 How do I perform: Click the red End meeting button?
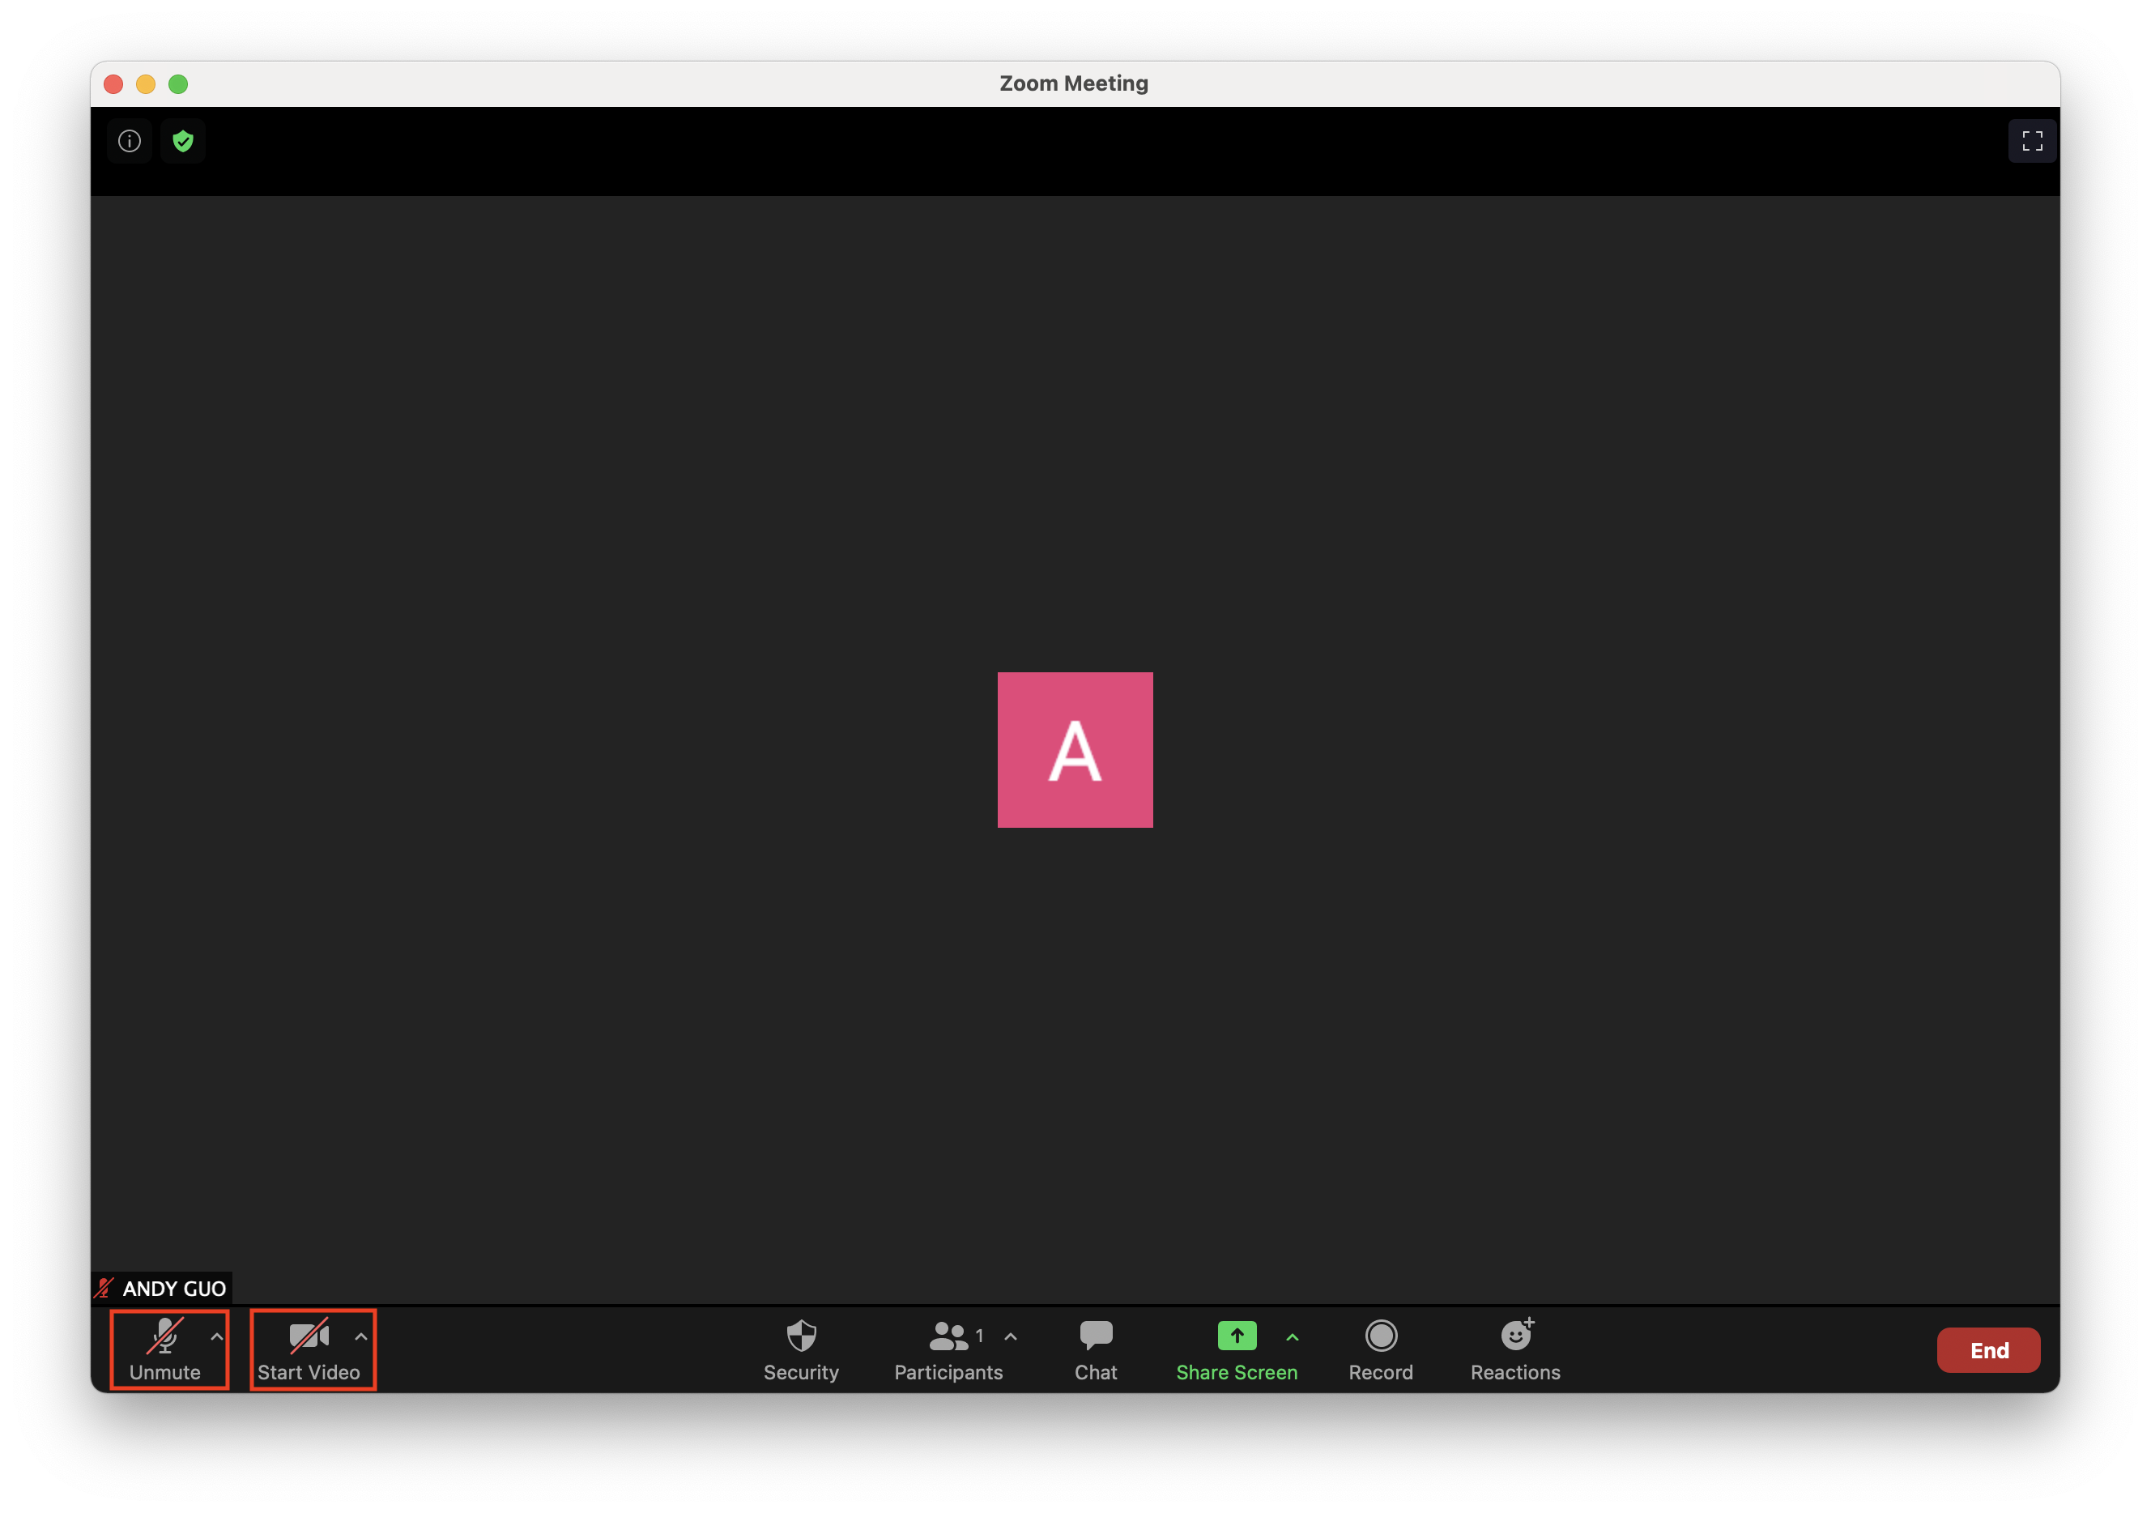click(1988, 1350)
